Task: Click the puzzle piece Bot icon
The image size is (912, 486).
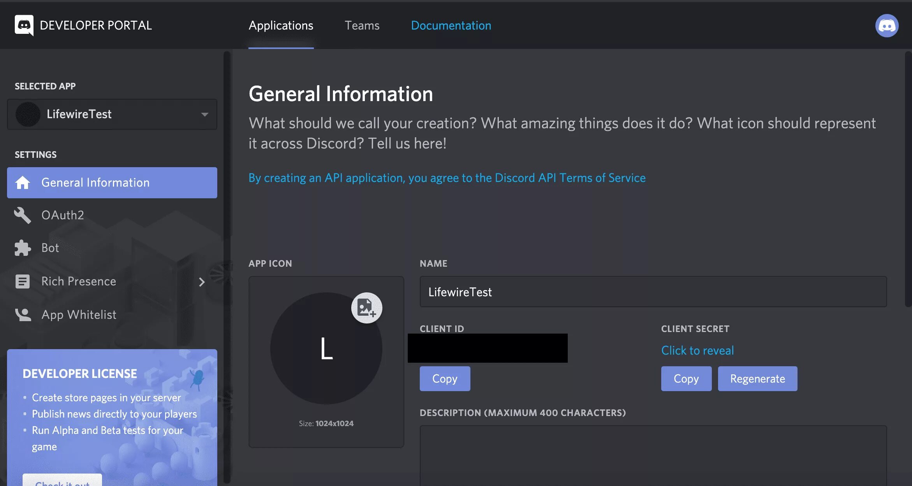Action: coord(23,248)
